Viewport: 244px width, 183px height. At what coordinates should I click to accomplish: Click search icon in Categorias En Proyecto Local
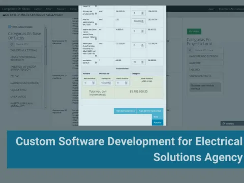pyautogui.click(x=190, y=50)
